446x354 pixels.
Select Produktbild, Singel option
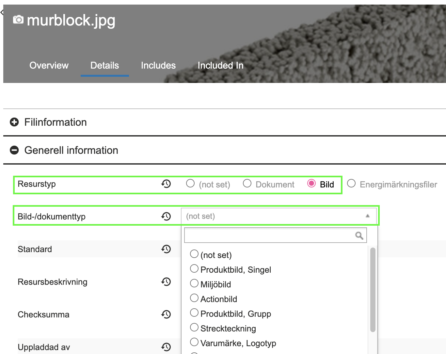point(194,269)
